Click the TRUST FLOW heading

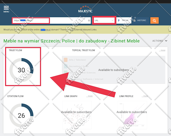[x=15, y=50]
